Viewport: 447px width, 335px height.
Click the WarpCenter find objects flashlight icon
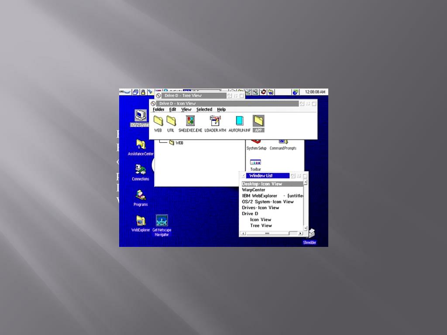click(150, 92)
